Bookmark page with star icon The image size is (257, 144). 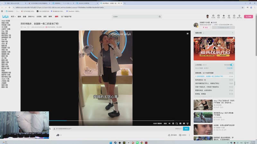coord(243,7)
